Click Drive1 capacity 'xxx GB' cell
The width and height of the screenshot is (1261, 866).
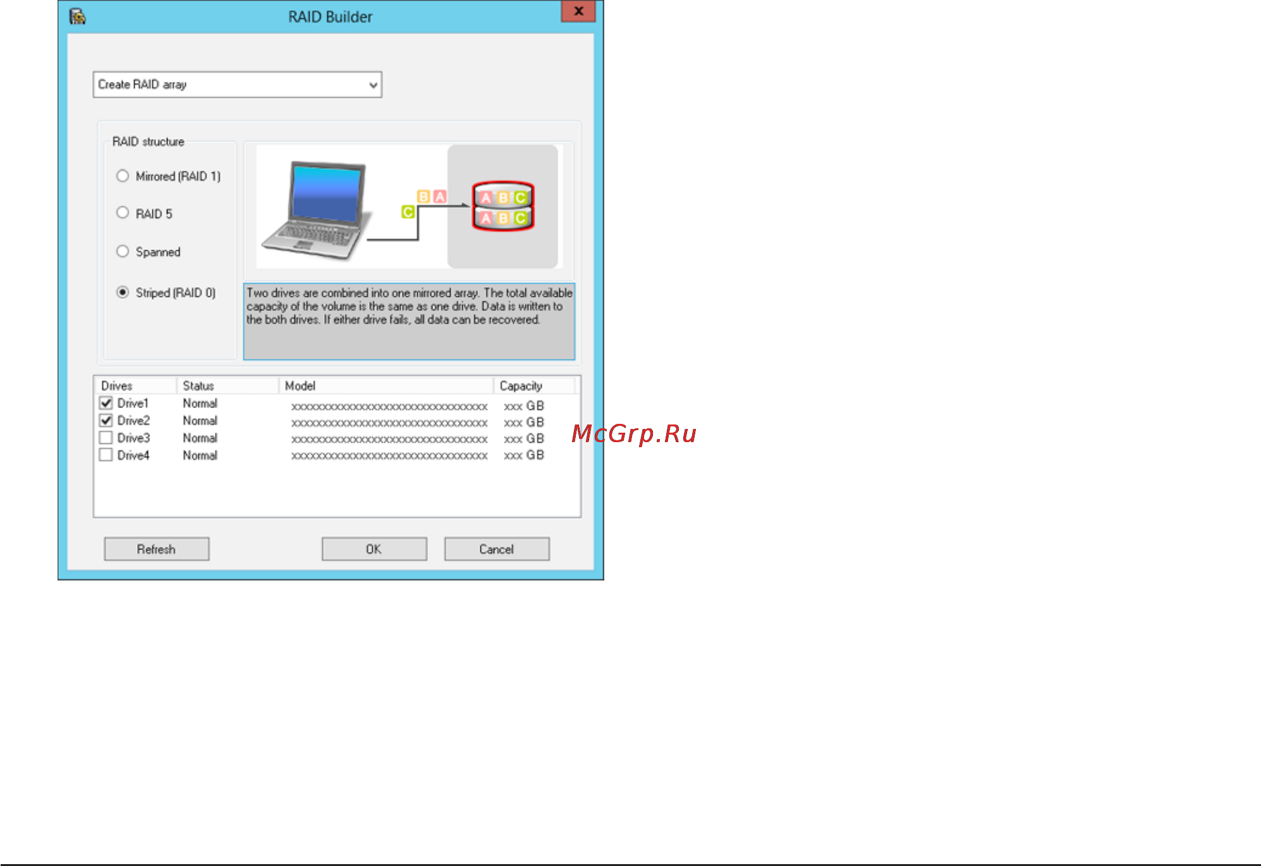click(524, 406)
